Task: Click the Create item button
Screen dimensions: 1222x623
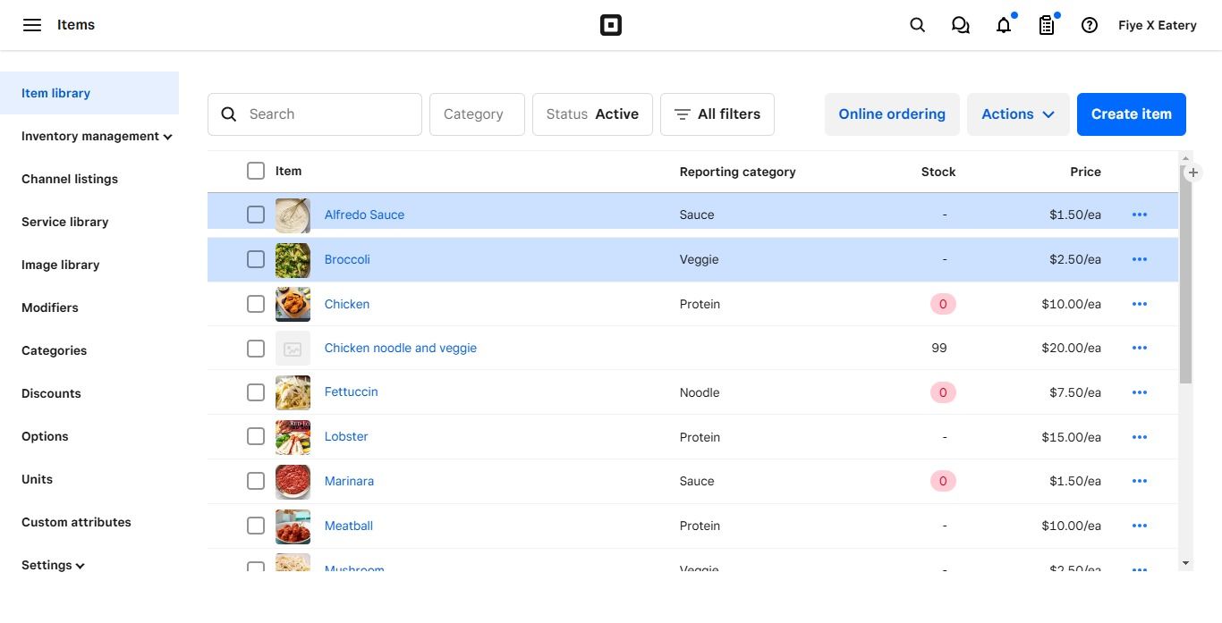Action: (x=1131, y=114)
